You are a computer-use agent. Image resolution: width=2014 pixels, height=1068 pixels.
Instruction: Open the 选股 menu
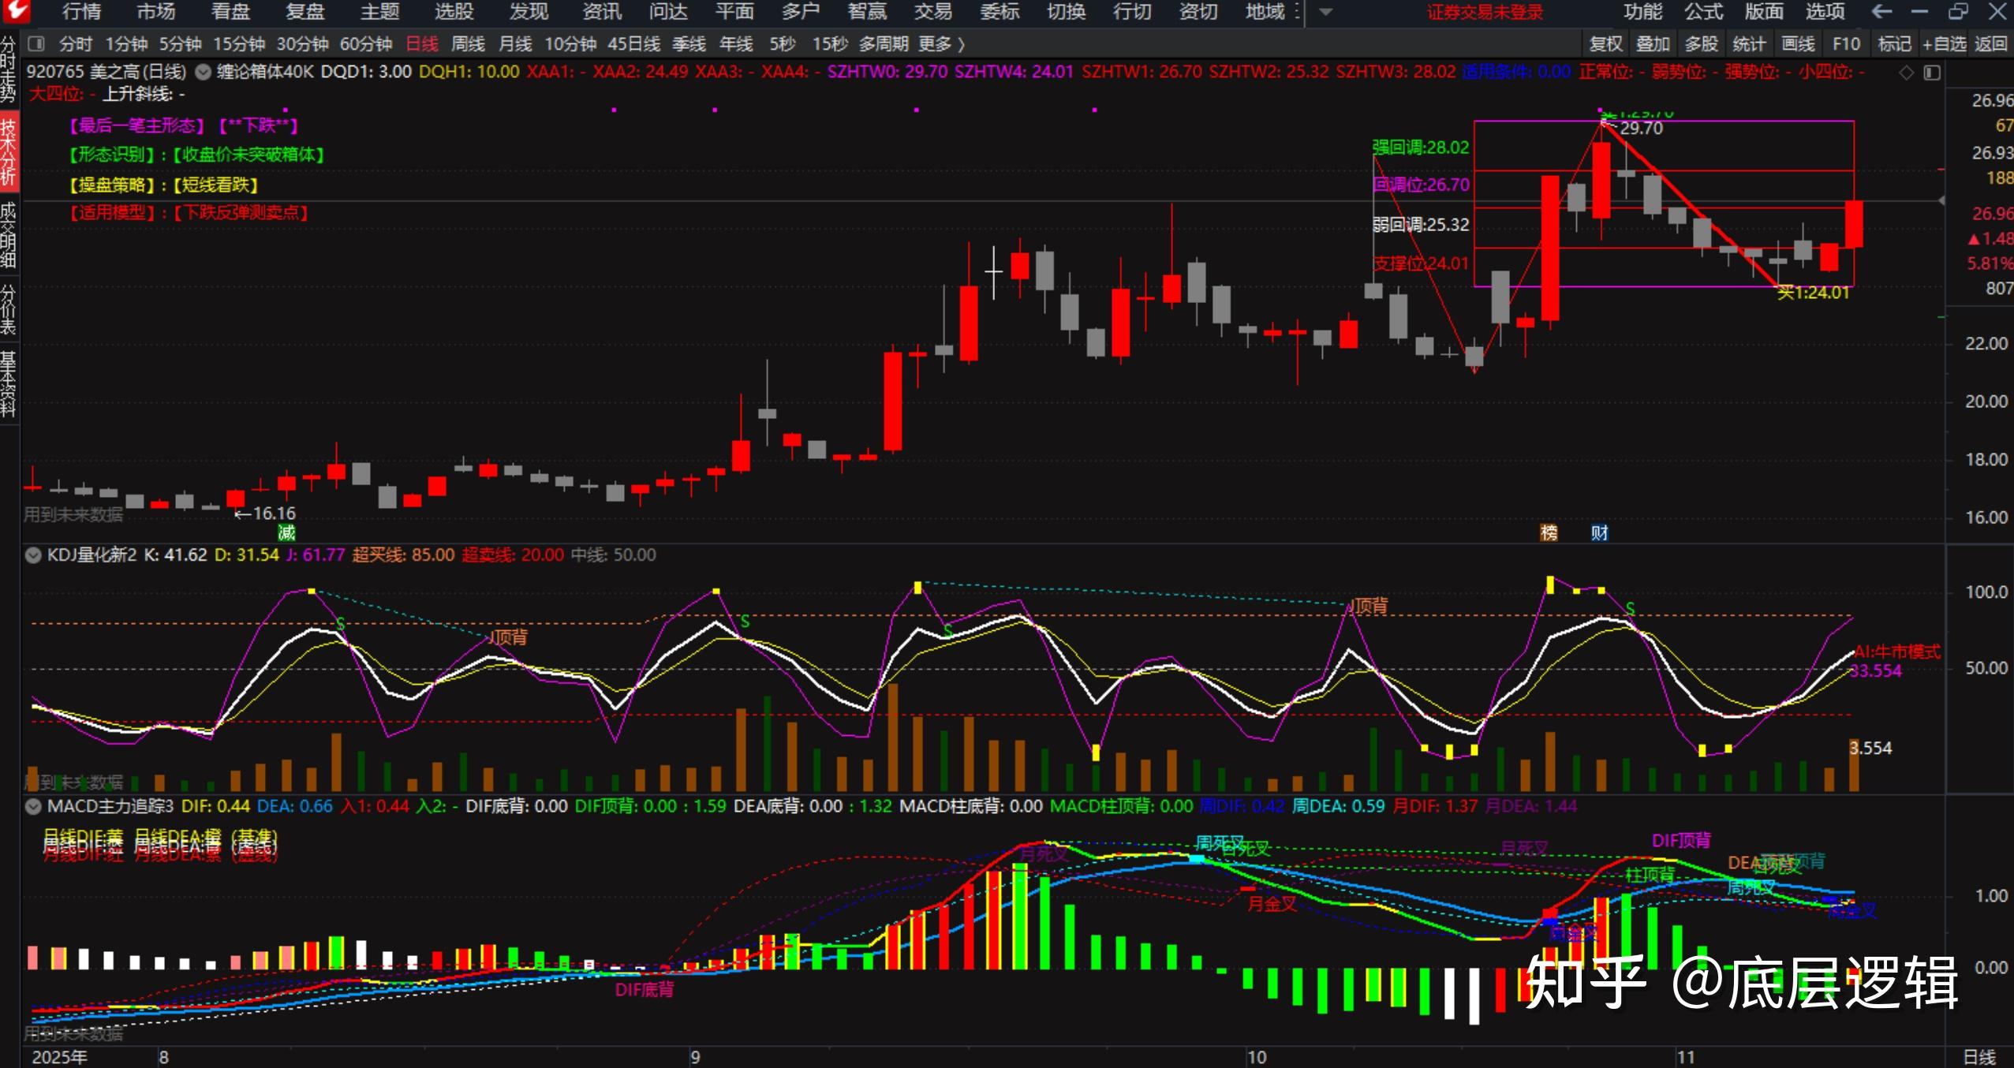pyautogui.click(x=454, y=12)
